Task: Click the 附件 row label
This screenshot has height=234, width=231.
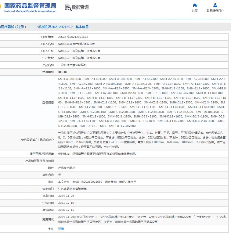Action: 51,168
